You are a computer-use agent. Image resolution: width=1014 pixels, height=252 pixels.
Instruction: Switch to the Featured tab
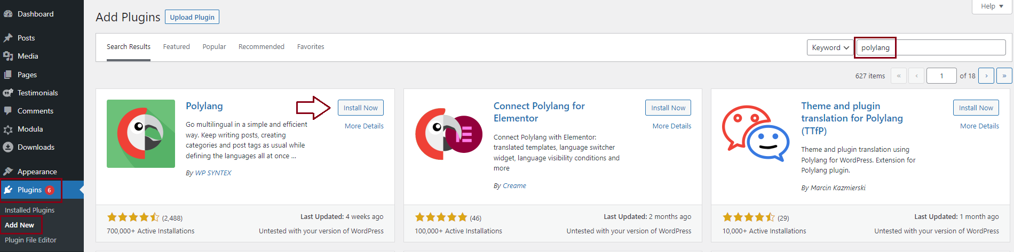[176, 47]
